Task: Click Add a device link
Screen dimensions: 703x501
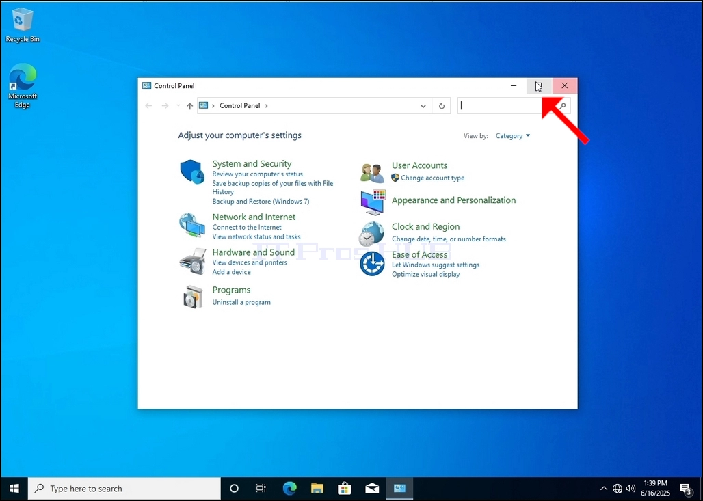Action: coord(231,272)
